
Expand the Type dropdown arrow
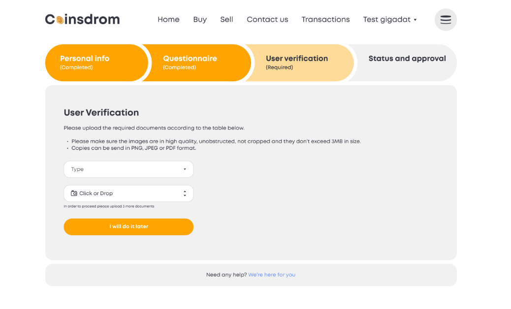pyautogui.click(x=185, y=169)
